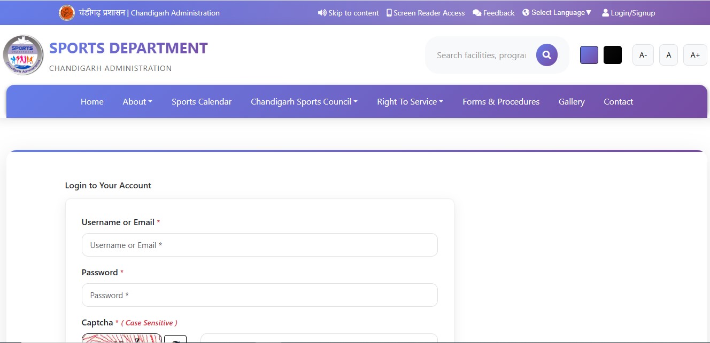Click the Chandigarh Administration emblem icon
The height and width of the screenshot is (343, 710).
(x=67, y=13)
